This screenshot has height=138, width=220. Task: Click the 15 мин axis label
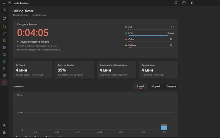[x=20, y=112]
